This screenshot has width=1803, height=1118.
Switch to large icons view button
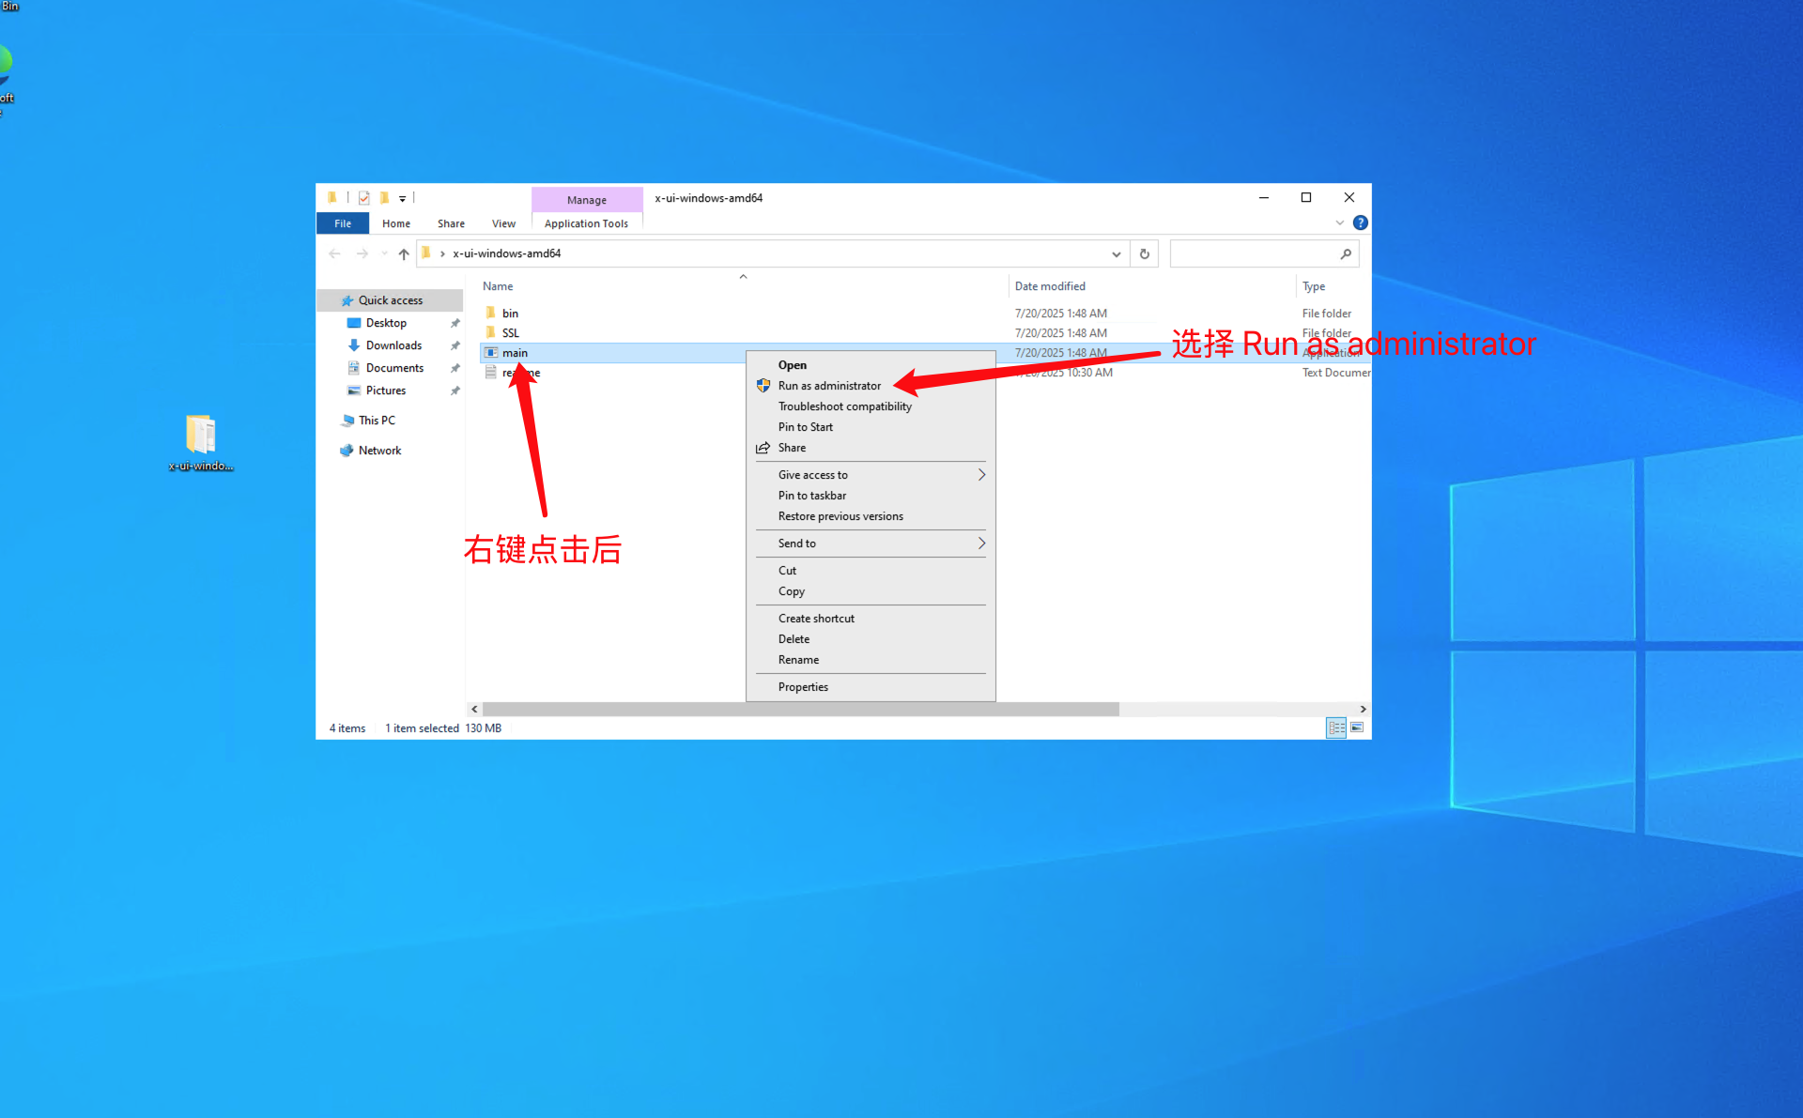(1357, 727)
